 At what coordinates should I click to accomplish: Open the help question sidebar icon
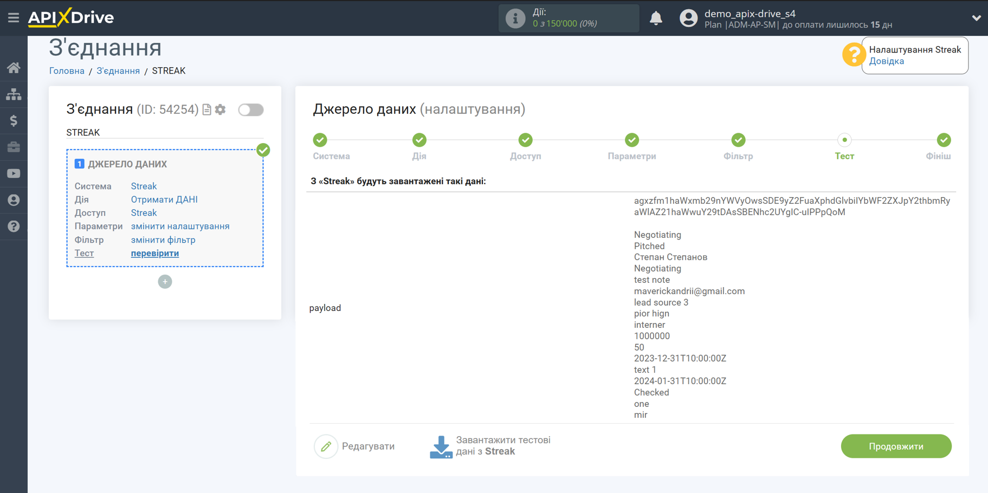point(14,226)
